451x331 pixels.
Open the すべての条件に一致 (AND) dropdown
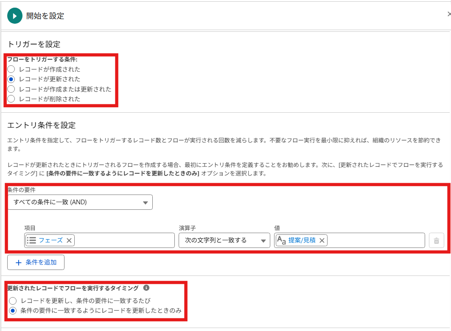80,202
